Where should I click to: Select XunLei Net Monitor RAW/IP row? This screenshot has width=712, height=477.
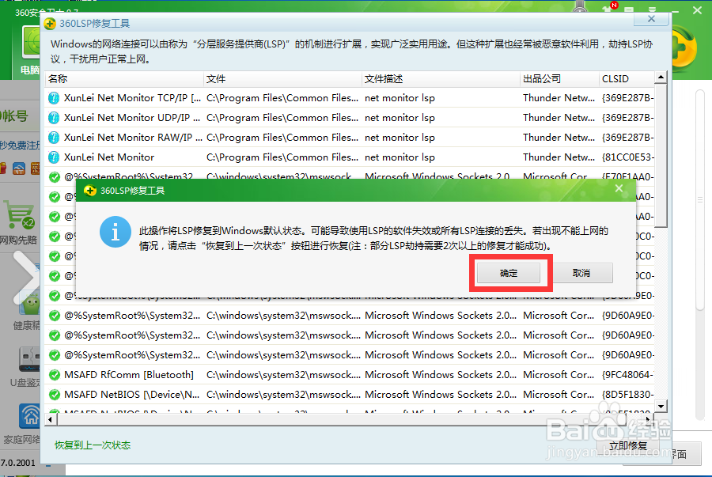tap(350, 137)
